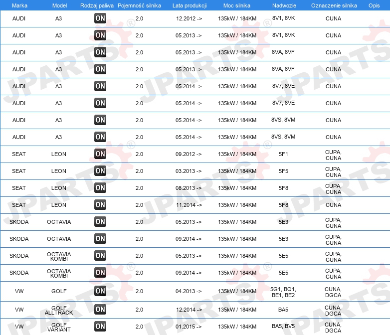
Task: Select the ON fuel icon in the VW Golf 04.2013 row
Action: (x=100, y=291)
